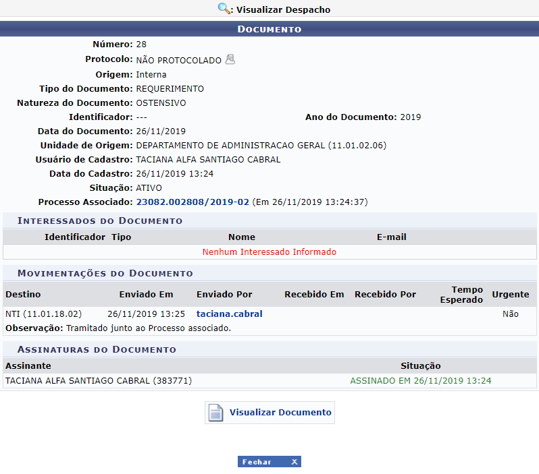Click document number value 28
This screenshot has width=539, height=474.
pos(141,45)
